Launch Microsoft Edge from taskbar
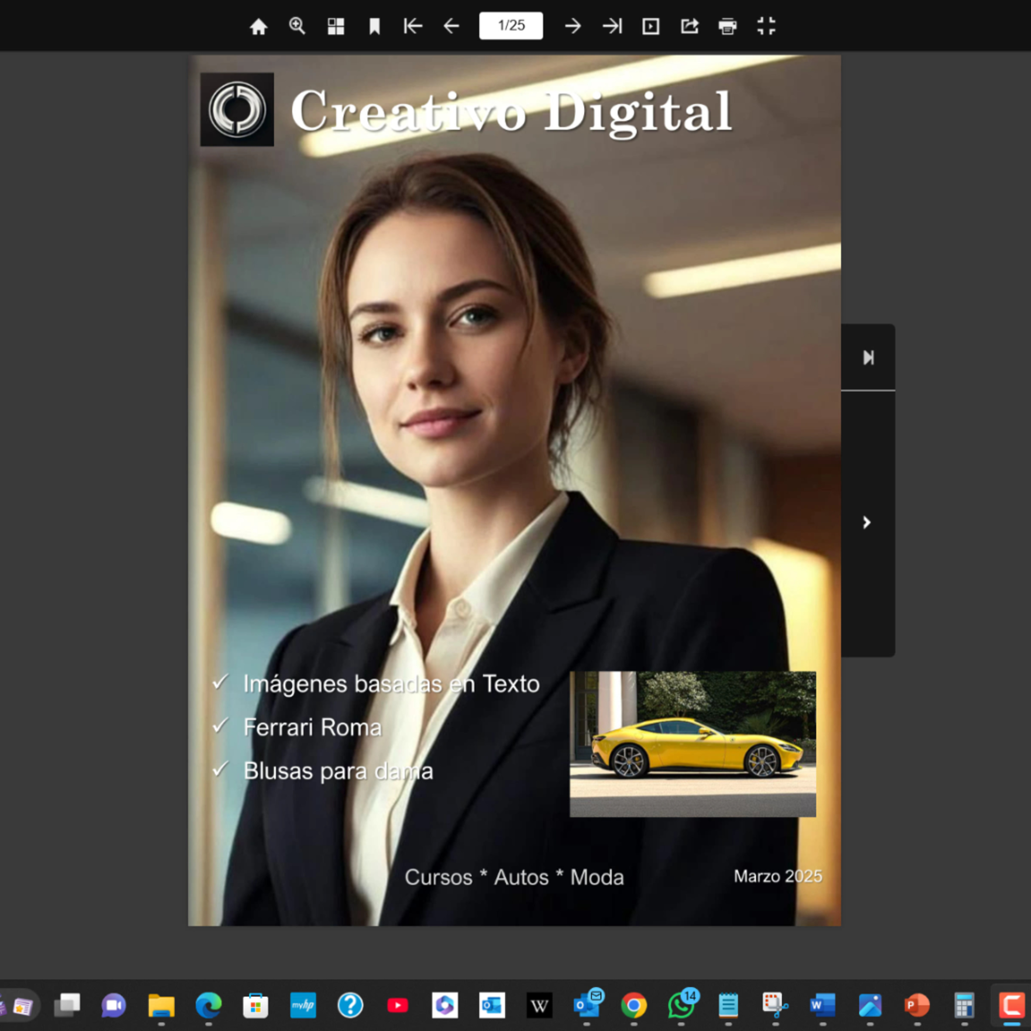1031x1031 pixels. point(209,1005)
